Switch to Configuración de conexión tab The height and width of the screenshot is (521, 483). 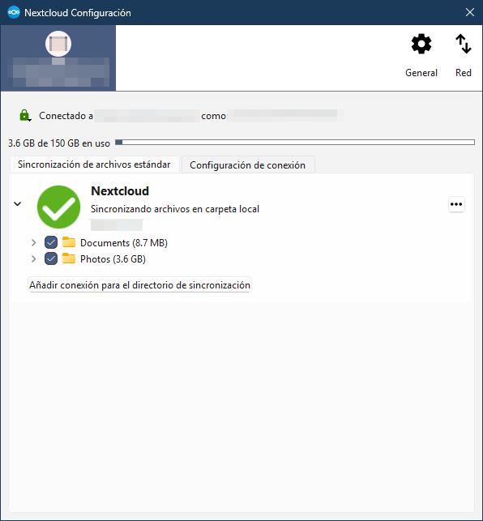pos(248,164)
